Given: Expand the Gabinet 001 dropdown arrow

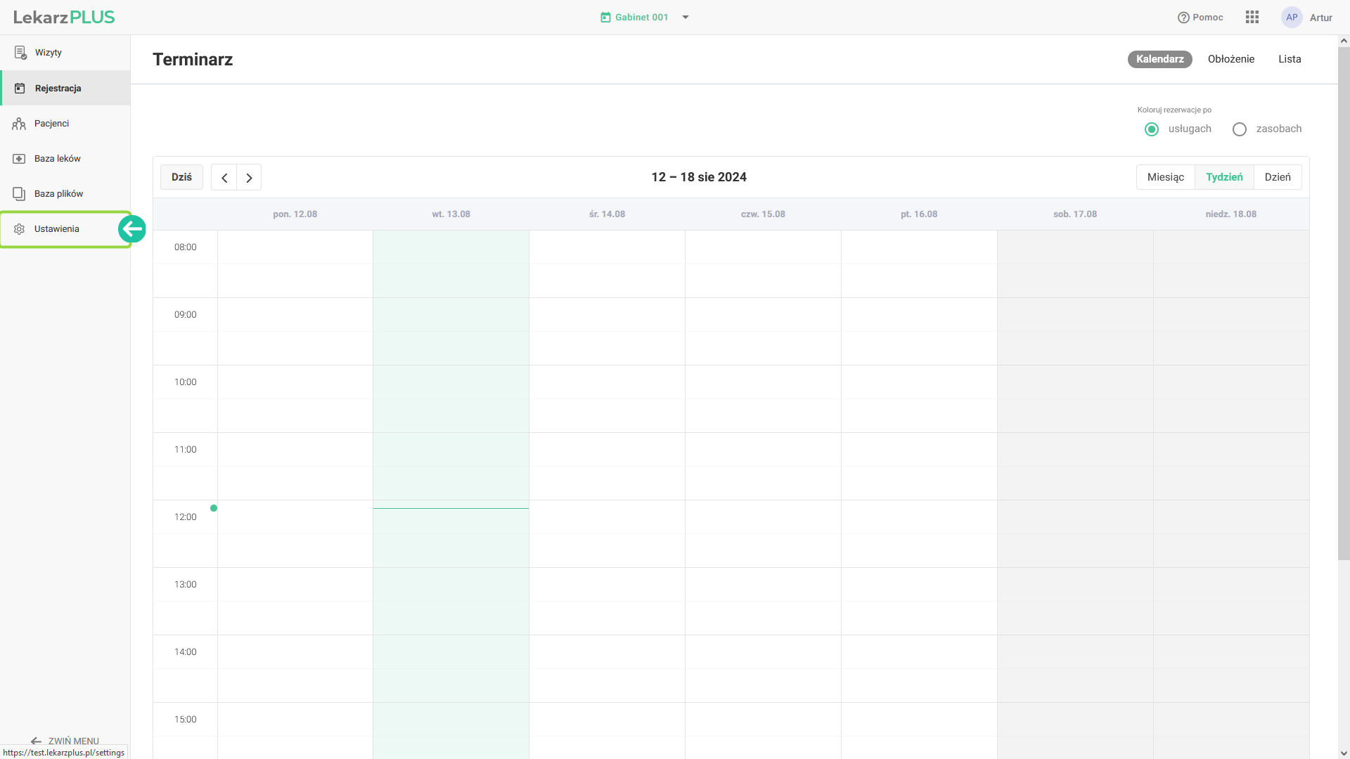Looking at the screenshot, I should (x=686, y=18).
